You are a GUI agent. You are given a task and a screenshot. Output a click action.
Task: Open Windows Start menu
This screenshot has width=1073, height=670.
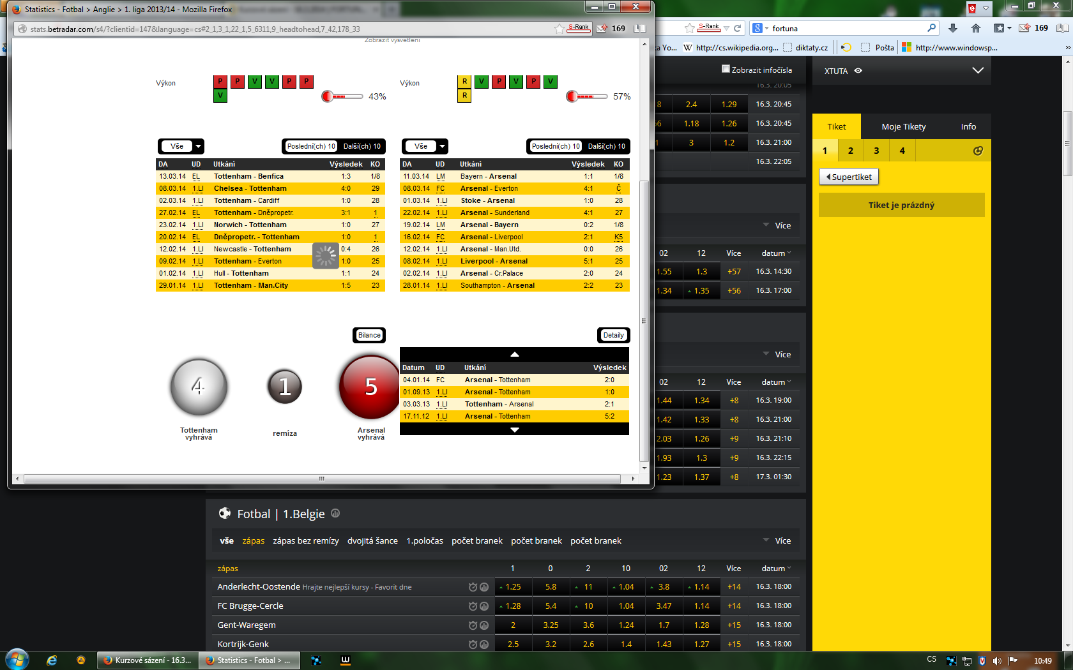coord(17,660)
